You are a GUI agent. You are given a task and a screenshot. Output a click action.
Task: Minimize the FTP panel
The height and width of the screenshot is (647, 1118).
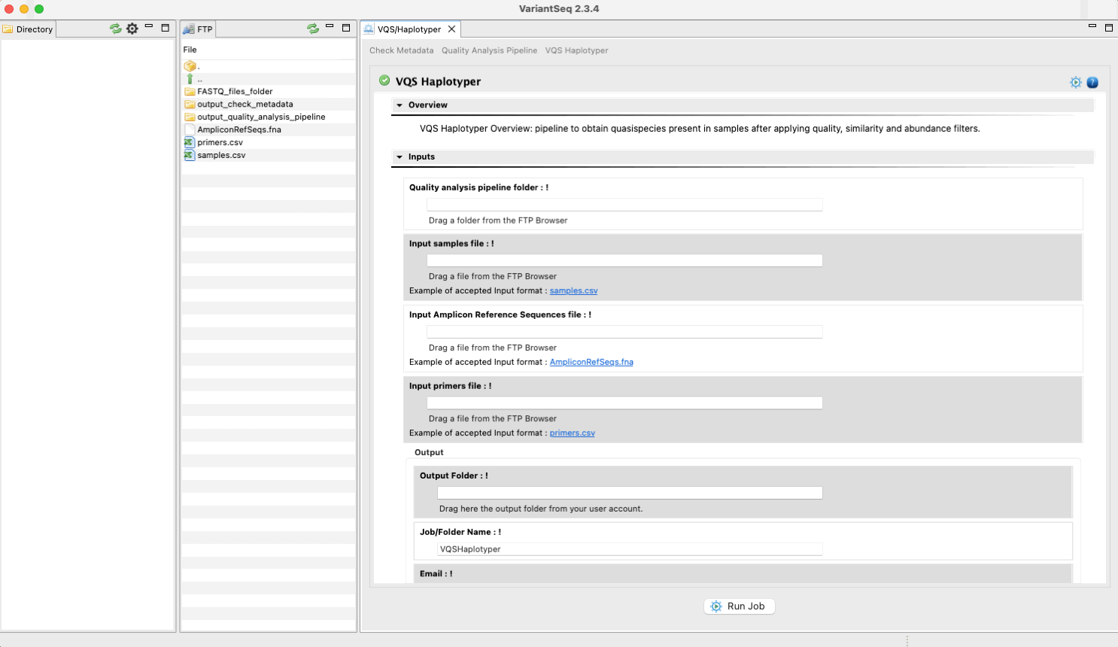(x=330, y=27)
